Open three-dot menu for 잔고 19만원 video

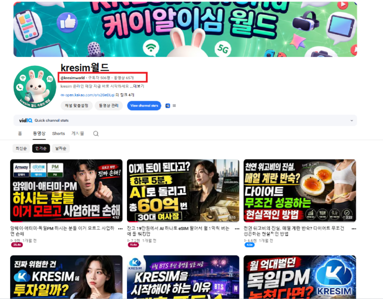(237, 229)
